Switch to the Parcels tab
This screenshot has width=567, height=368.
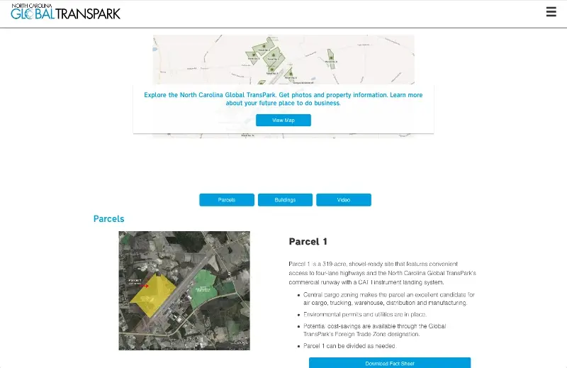pos(226,200)
